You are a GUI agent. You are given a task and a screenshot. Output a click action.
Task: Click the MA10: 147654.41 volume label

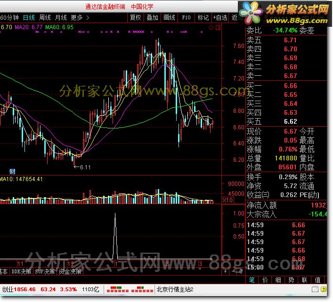point(21,179)
